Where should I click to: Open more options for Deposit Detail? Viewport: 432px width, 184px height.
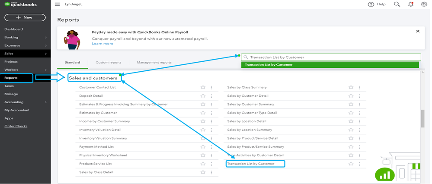click(211, 96)
